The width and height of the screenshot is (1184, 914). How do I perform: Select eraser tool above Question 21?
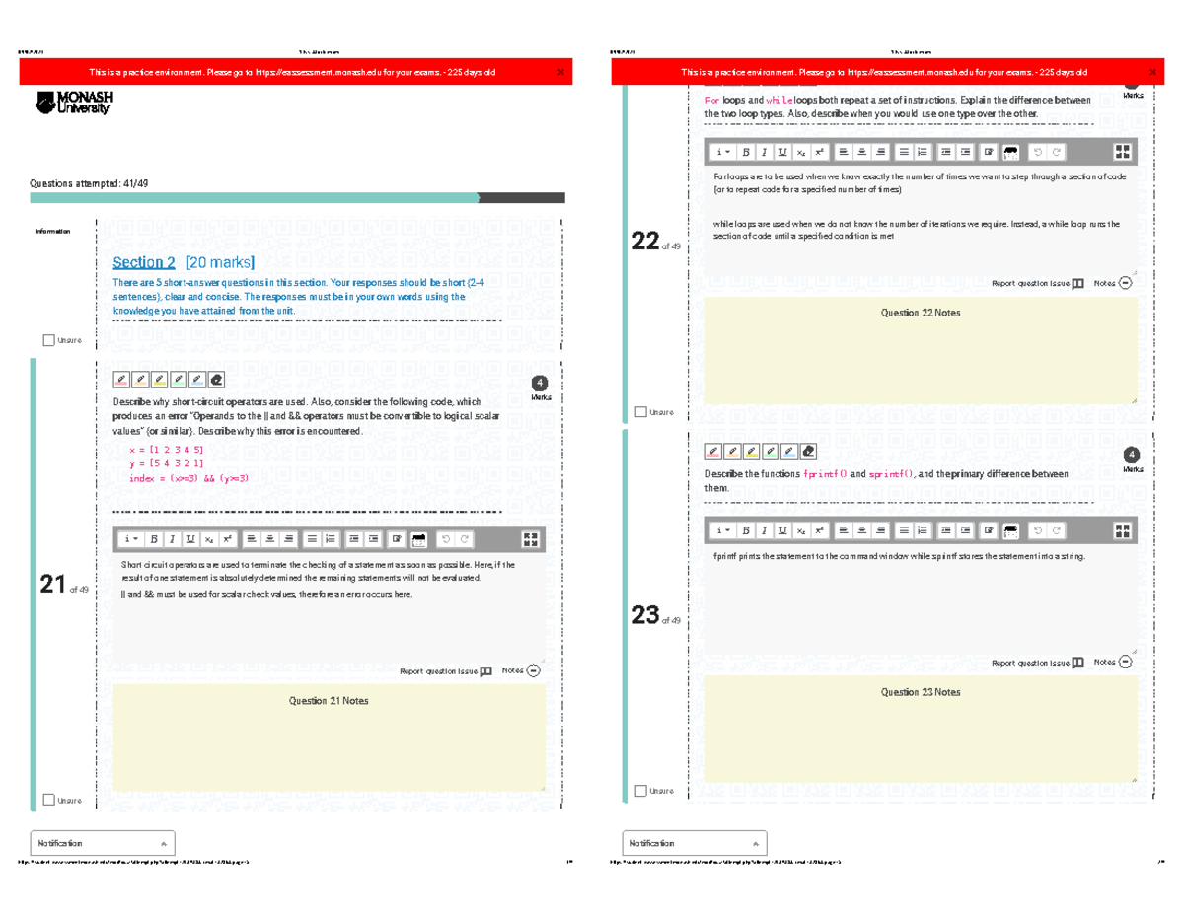tap(217, 379)
